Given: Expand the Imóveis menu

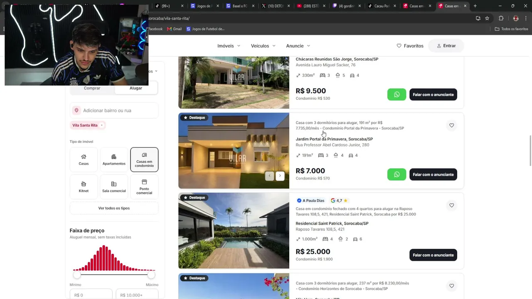Looking at the screenshot, I should (x=229, y=46).
